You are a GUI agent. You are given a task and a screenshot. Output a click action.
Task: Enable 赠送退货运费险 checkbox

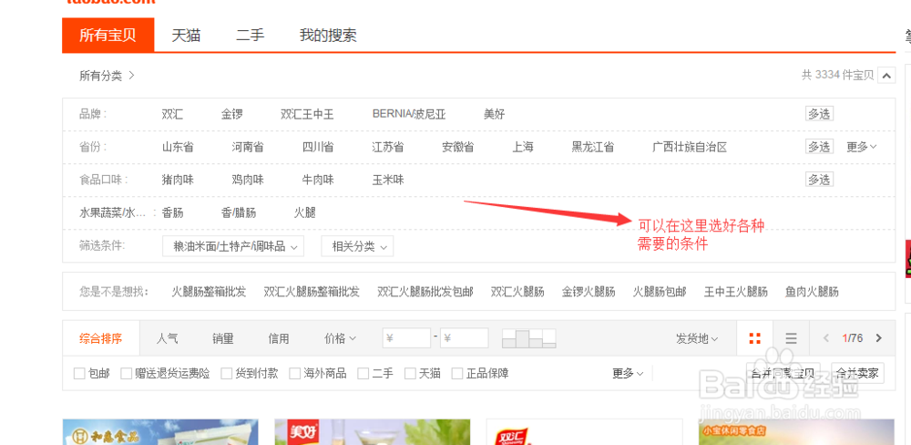click(126, 374)
